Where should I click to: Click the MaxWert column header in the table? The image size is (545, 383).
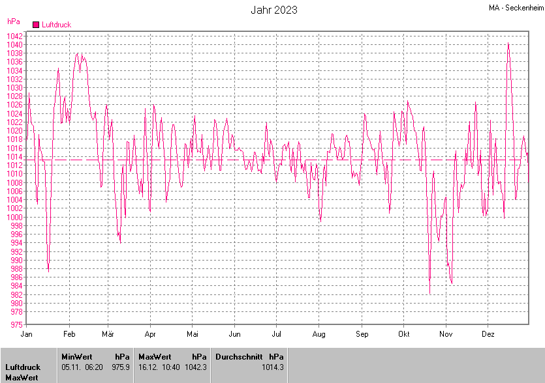click(x=154, y=356)
